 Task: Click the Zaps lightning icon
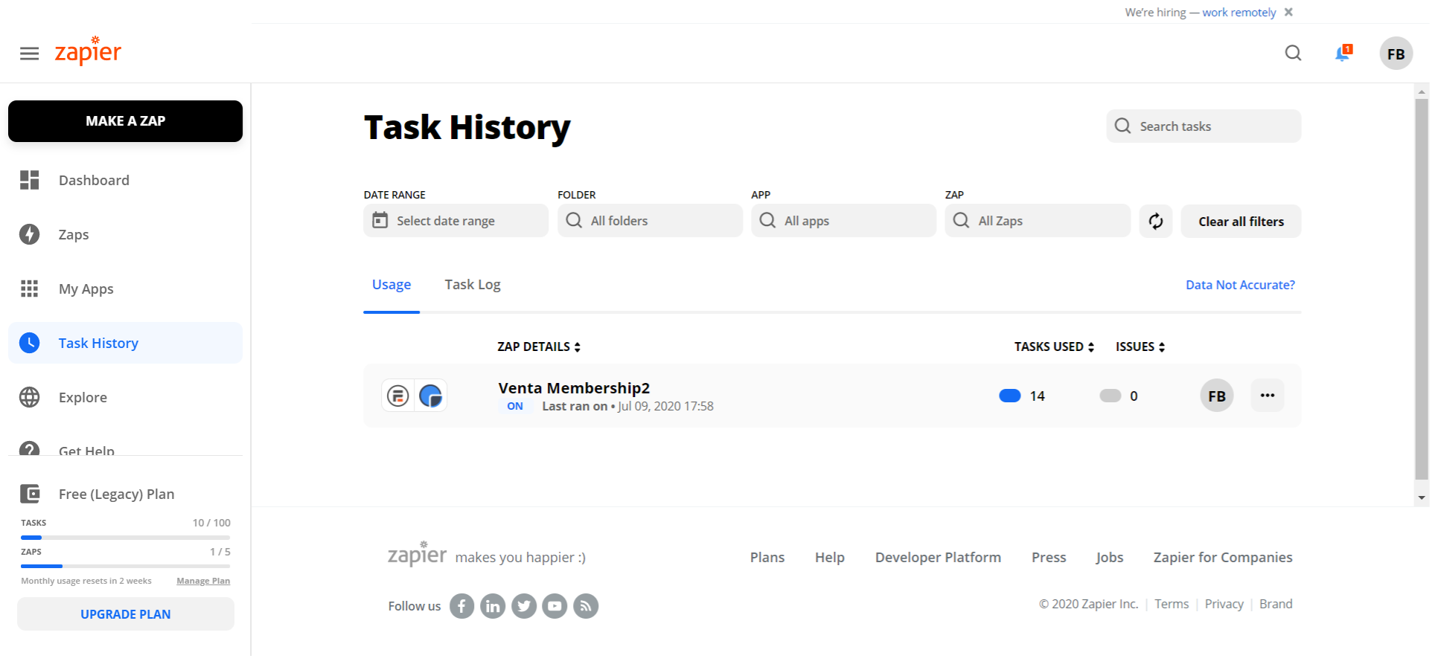coord(29,234)
